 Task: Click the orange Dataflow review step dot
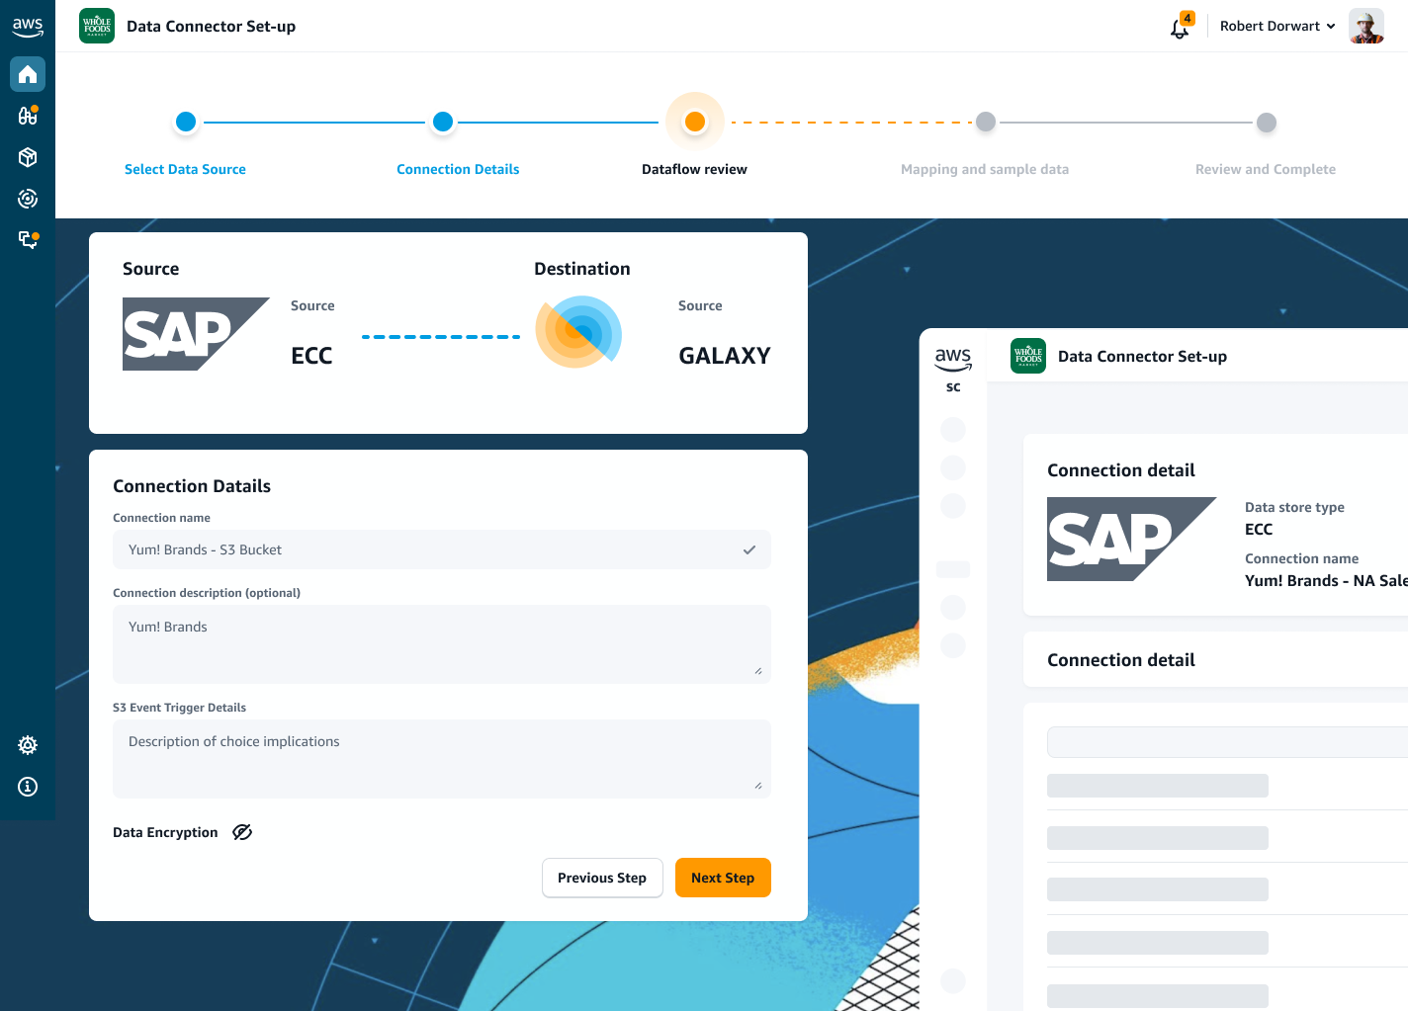click(695, 122)
